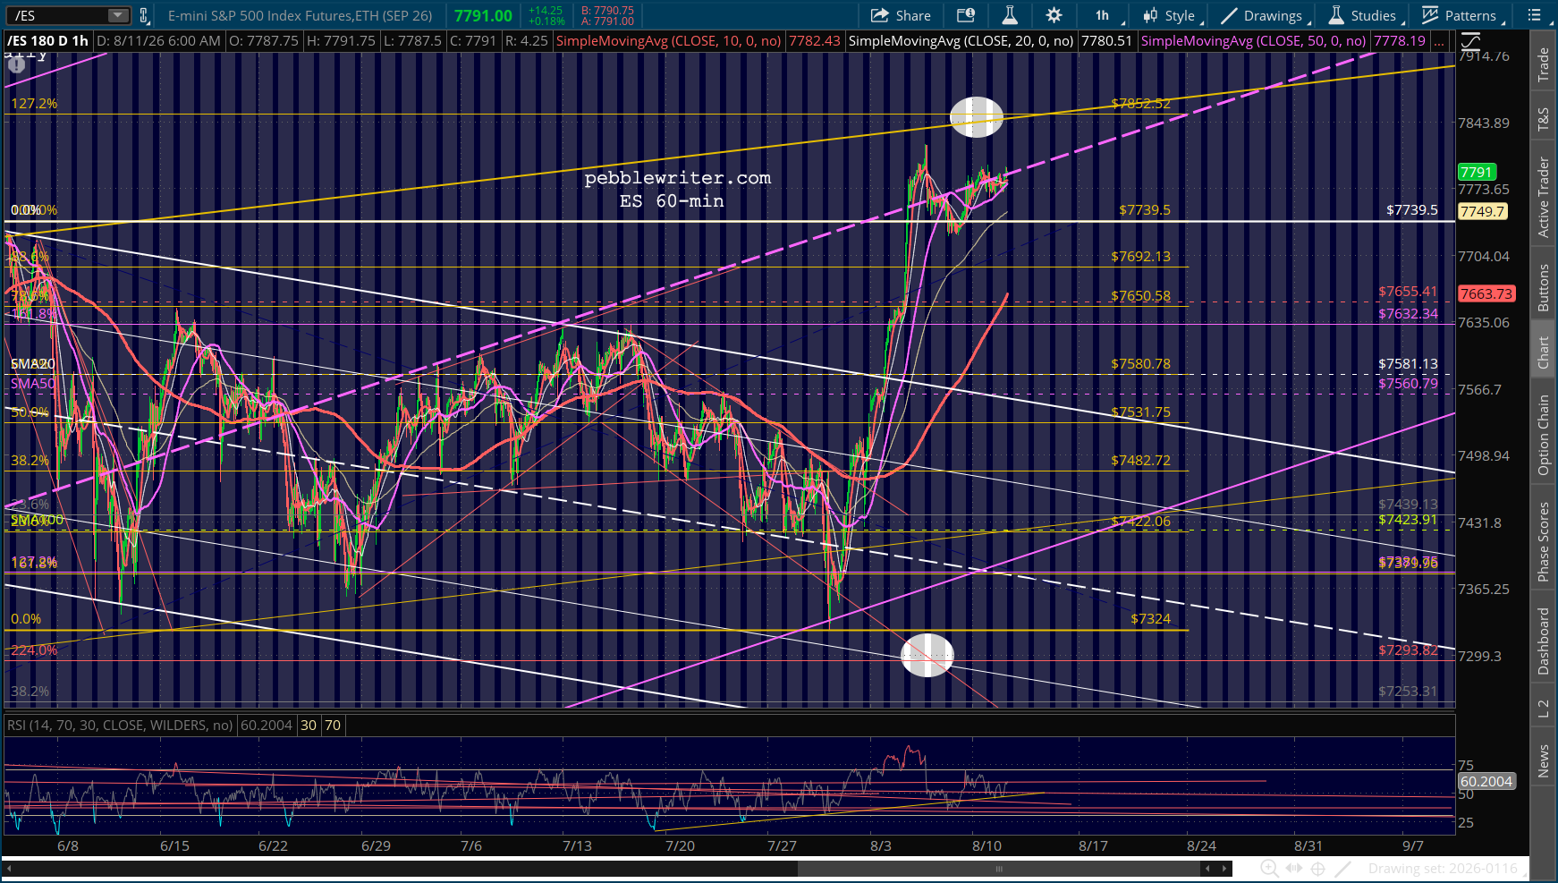Share the chart via Share button
This screenshot has height=883, width=1558.
901,15
